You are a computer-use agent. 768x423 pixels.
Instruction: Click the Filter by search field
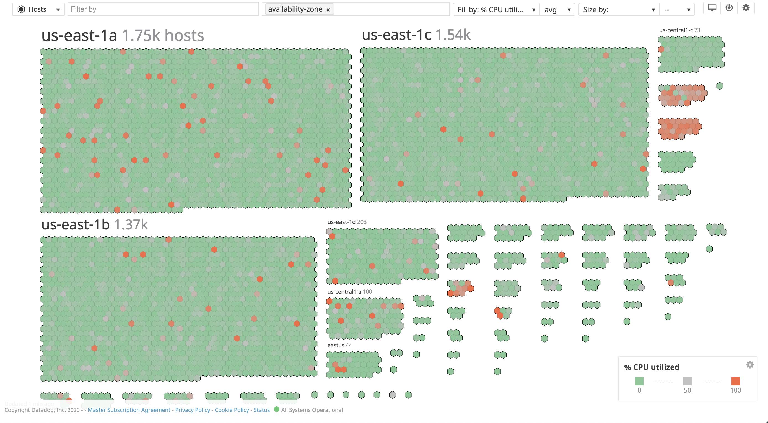pyautogui.click(x=164, y=9)
